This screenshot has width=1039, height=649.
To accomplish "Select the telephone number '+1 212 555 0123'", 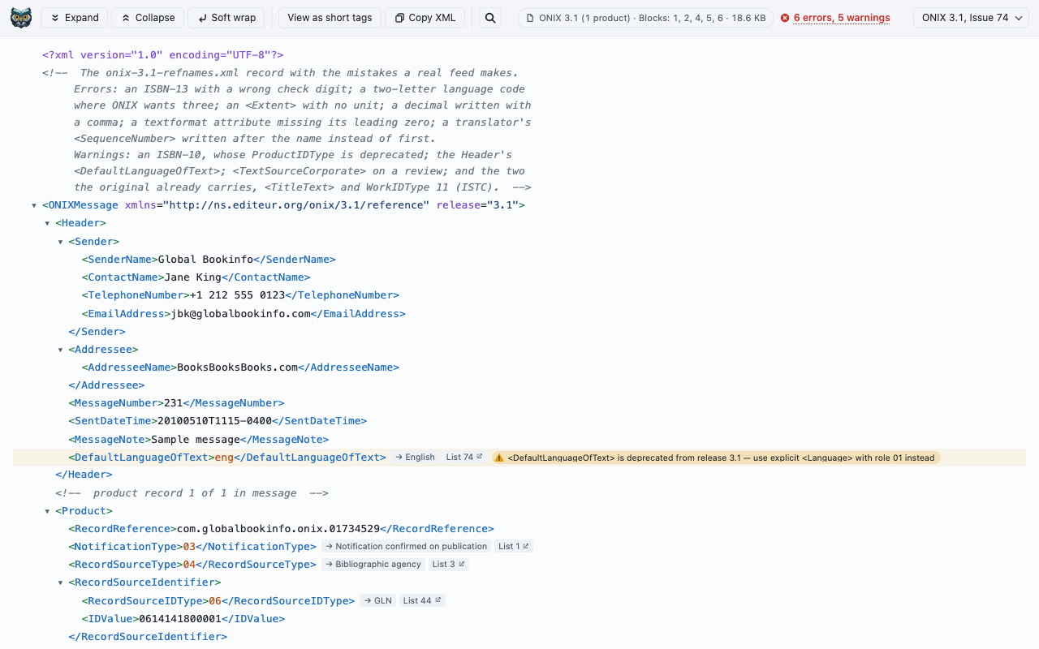I will point(237,295).
